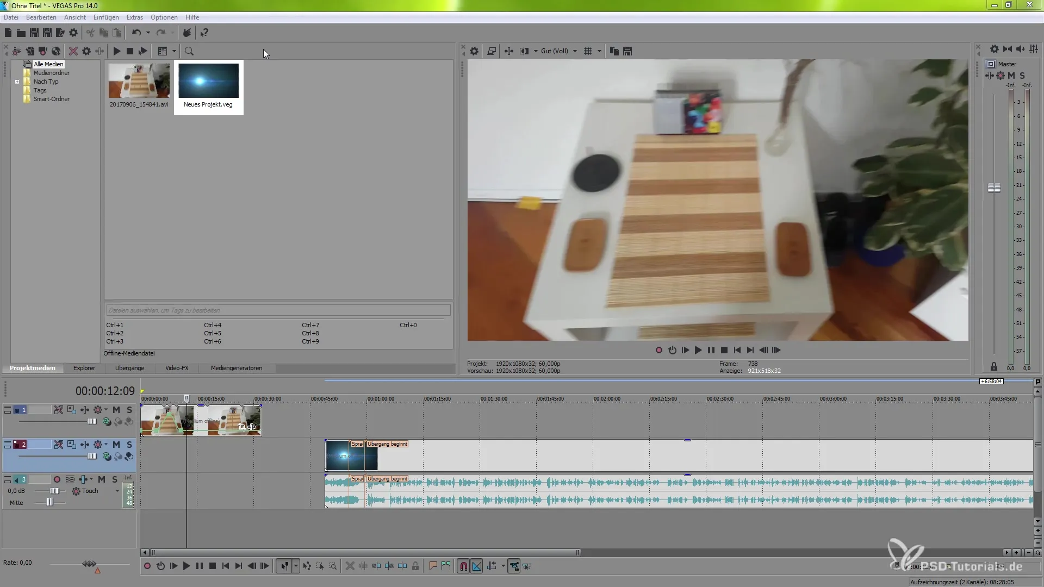
Task: Click track 3 volume slider handle
Action: click(54, 491)
